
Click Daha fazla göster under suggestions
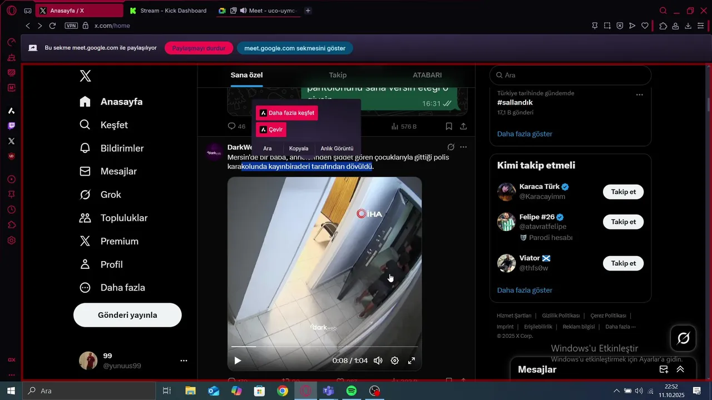pos(525,290)
